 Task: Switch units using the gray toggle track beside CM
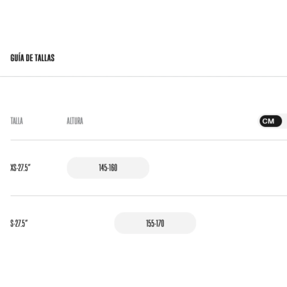[x=285, y=121]
